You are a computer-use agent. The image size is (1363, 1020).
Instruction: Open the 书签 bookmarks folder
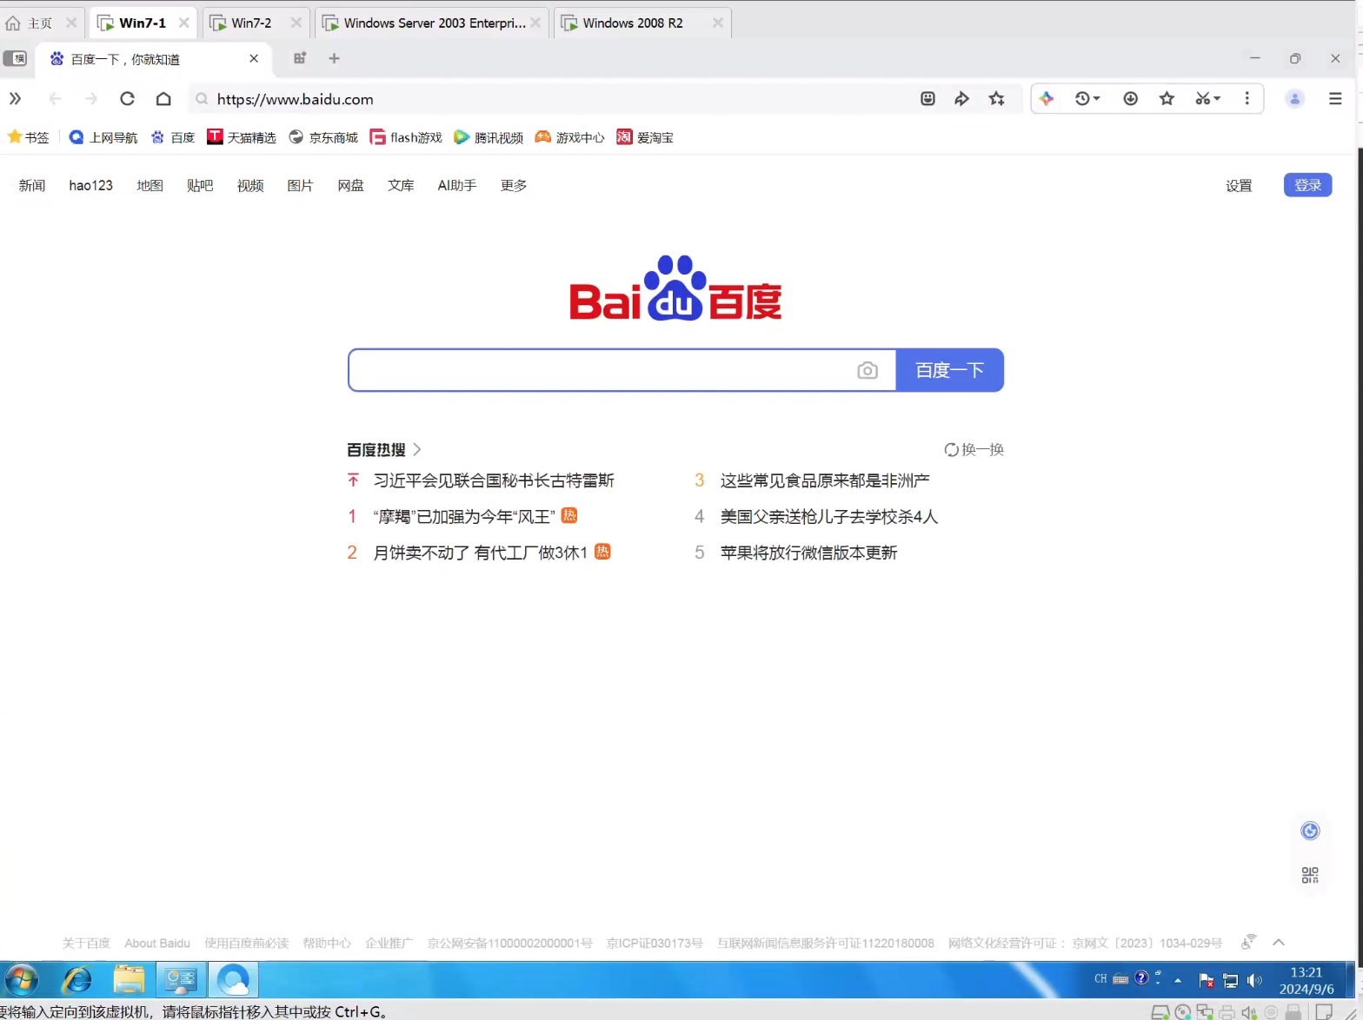click(29, 137)
